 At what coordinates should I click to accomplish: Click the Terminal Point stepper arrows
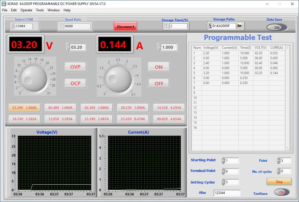[x=223, y=171]
